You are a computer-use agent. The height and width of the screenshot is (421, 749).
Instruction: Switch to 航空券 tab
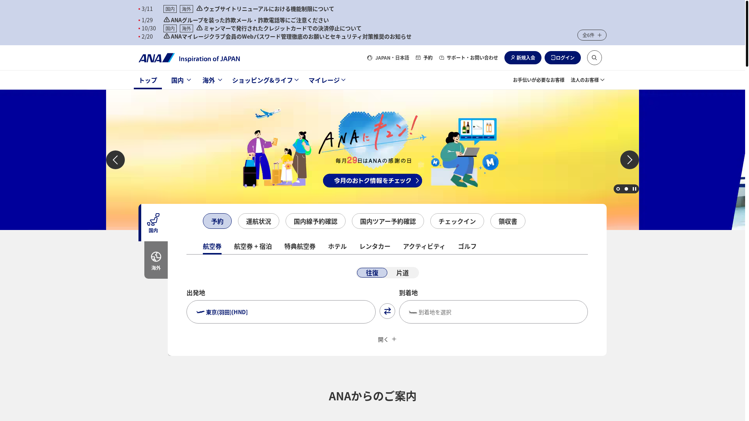(x=212, y=246)
